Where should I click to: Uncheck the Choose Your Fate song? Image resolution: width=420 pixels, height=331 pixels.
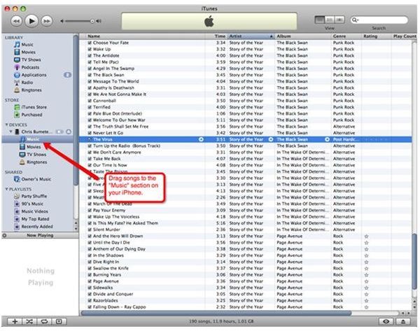(90, 43)
